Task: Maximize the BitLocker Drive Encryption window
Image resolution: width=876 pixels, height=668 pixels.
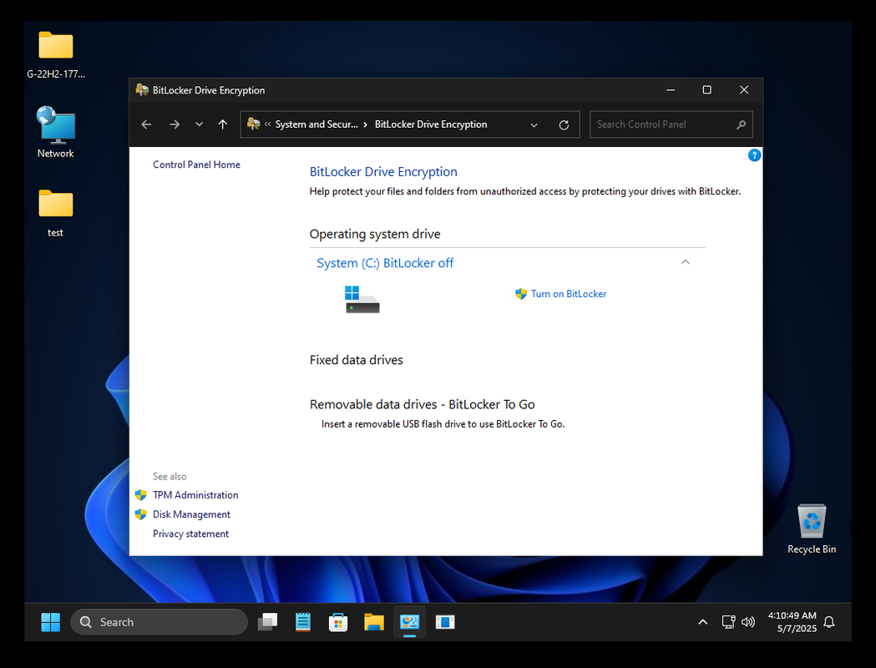Action: click(x=706, y=90)
